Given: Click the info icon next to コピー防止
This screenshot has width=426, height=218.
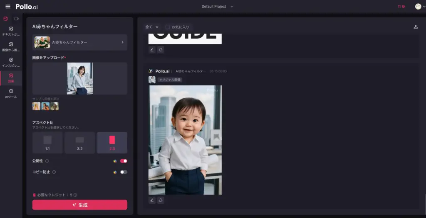Looking at the screenshot, I should [54, 172].
